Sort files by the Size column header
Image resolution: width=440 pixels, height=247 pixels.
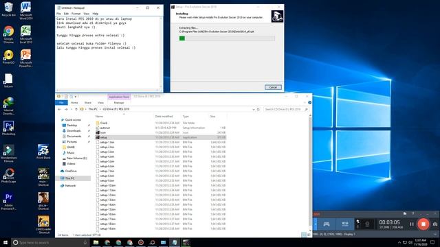pyautogui.click(x=212, y=116)
